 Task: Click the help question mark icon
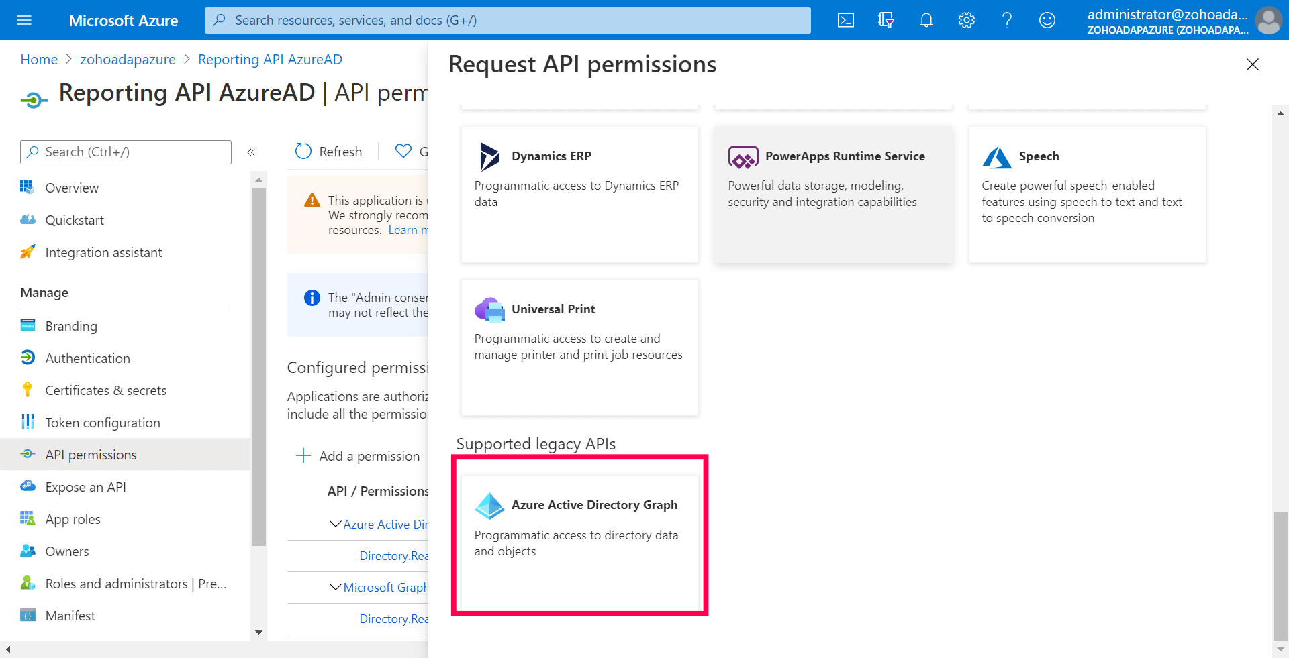pos(1007,20)
